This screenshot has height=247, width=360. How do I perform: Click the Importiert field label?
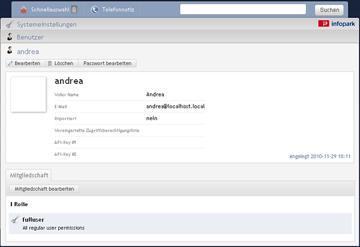(65, 119)
